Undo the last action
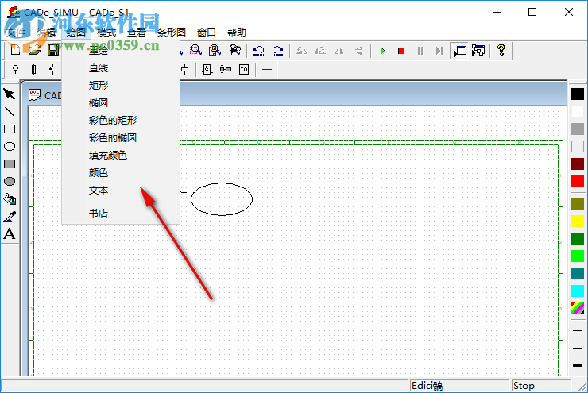Screen dimensions: 588x393 258,50
